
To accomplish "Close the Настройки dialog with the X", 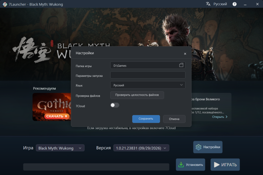I will coord(185,54).
